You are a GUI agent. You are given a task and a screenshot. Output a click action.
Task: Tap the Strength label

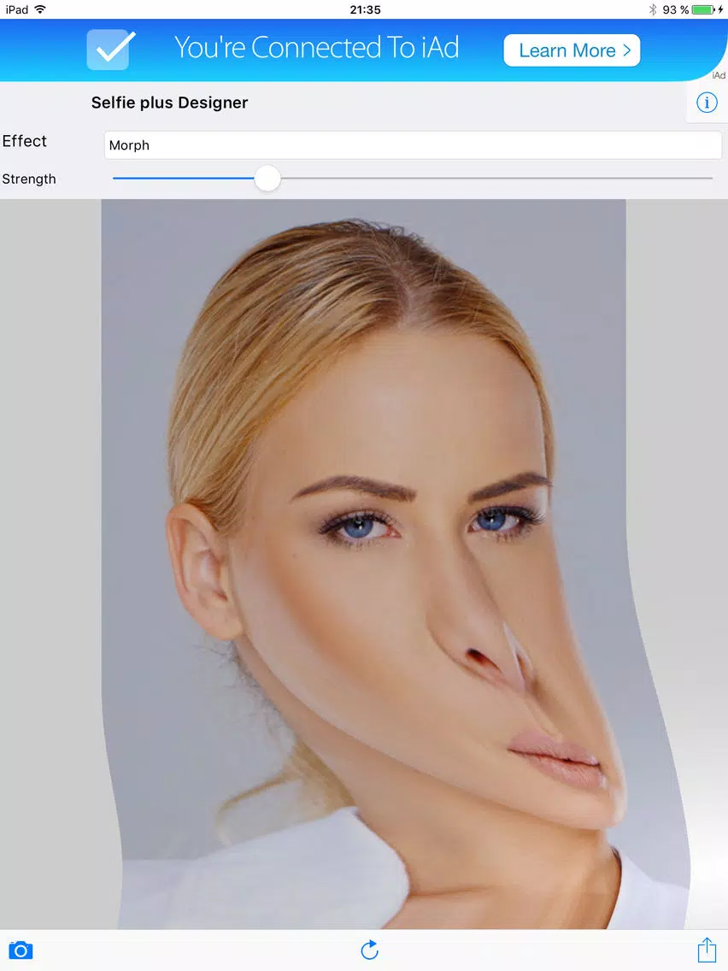click(29, 179)
